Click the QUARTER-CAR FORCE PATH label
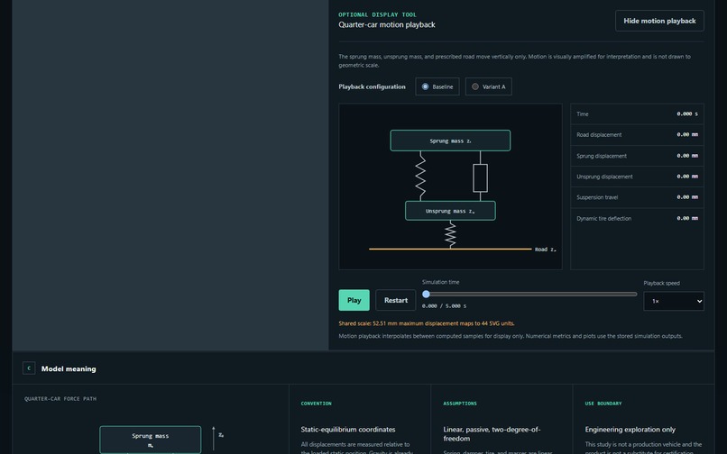 click(60, 398)
